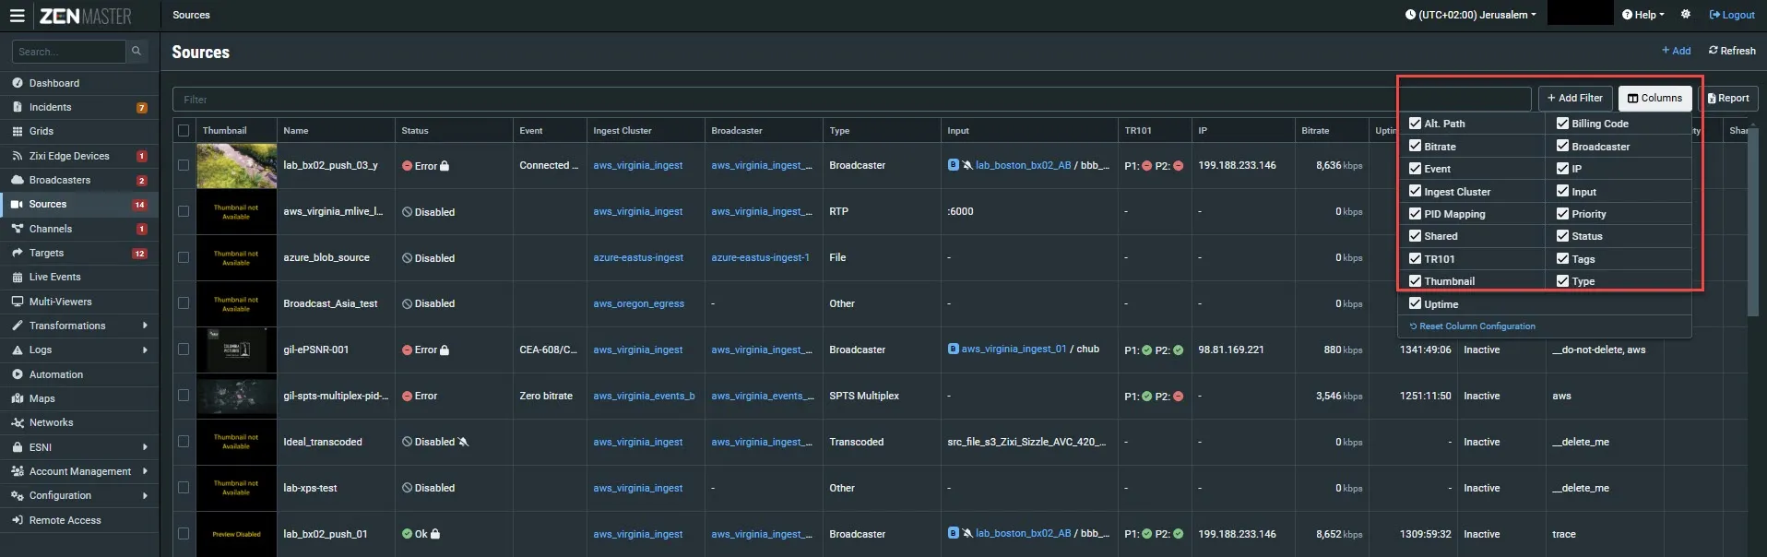Expand the Transformations submenu
Screen dimensions: 1767x557
pos(145,326)
